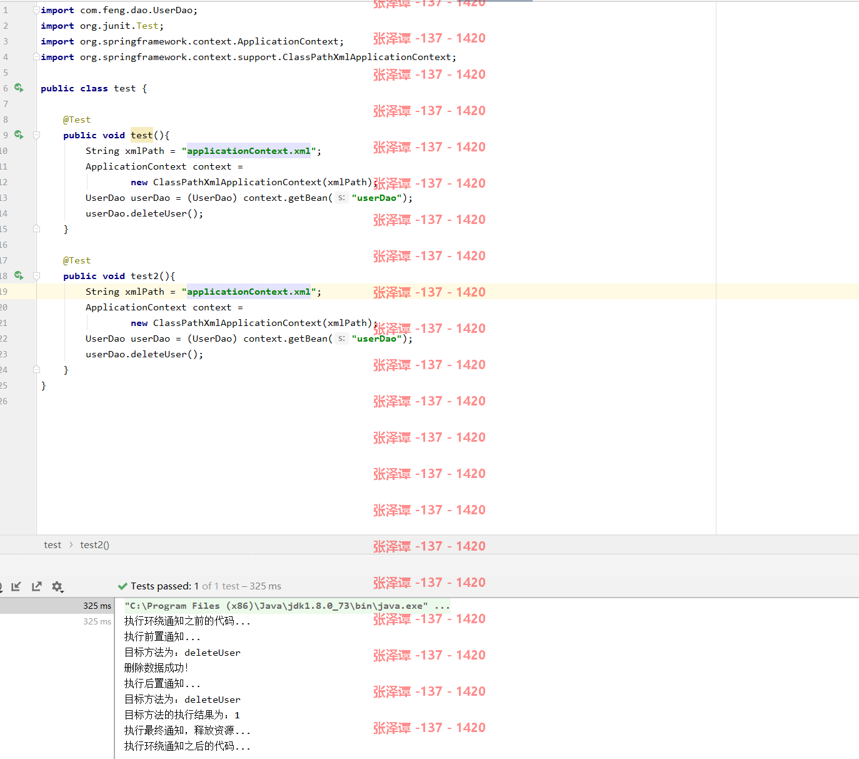This screenshot has width=859, height=759.
Task: Run the test class from gutter icon
Action: tap(19, 88)
